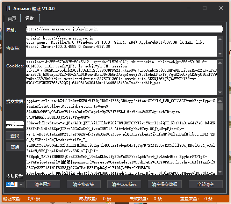Click the 替换 button

coord(15,147)
